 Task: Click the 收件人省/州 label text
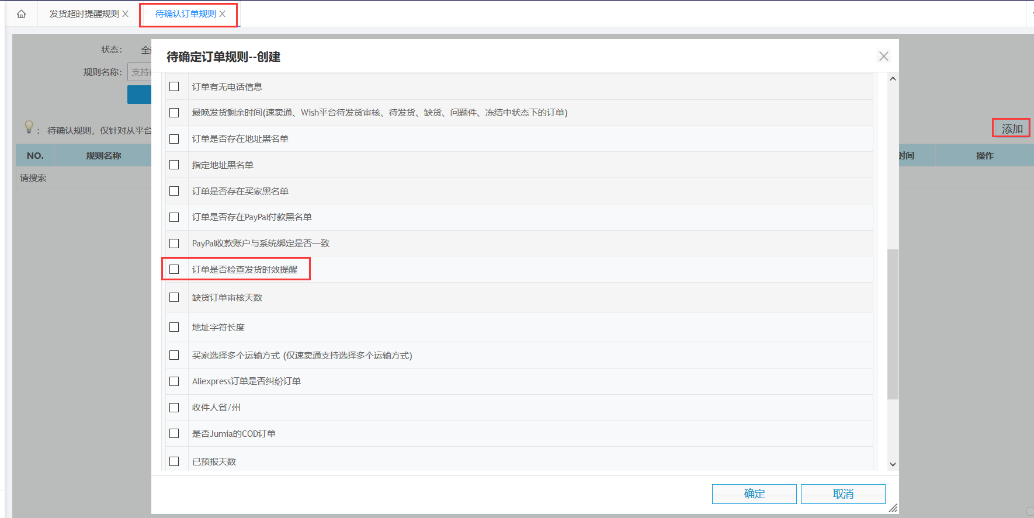(x=216, y=408)
